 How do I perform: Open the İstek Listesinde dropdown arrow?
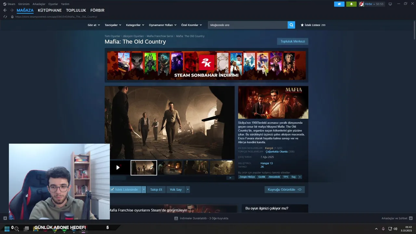tap(144, 189)
